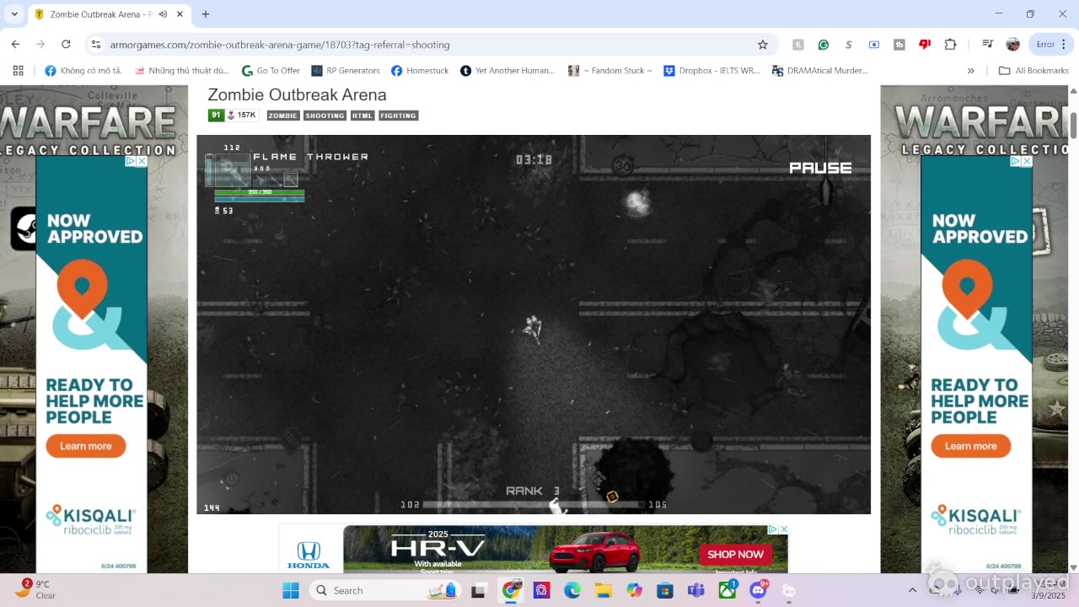Open the Extensions puzzle-piece menu
Viewport: 1079px width, 607px height.
coord(951,45)
